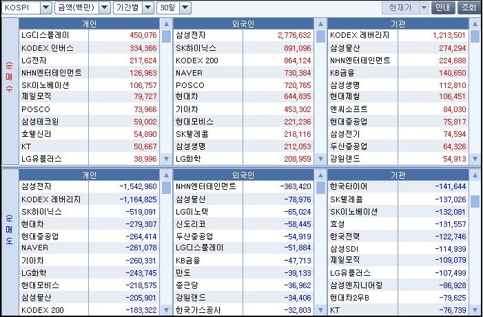Click 외국인 header in net-buy table
Image resolution: width=483 pixels, height=317 pixels.
point(244,23)
